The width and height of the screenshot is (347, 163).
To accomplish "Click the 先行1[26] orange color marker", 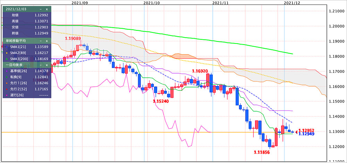I will tap(6, 83).
